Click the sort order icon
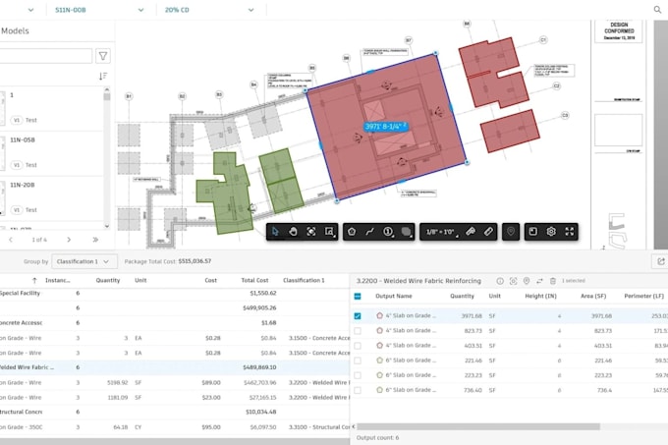The height and width of the screenshot is (445, 668). (x=103, y=77)
